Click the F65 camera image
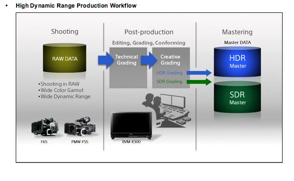 (x=45, y=127)
